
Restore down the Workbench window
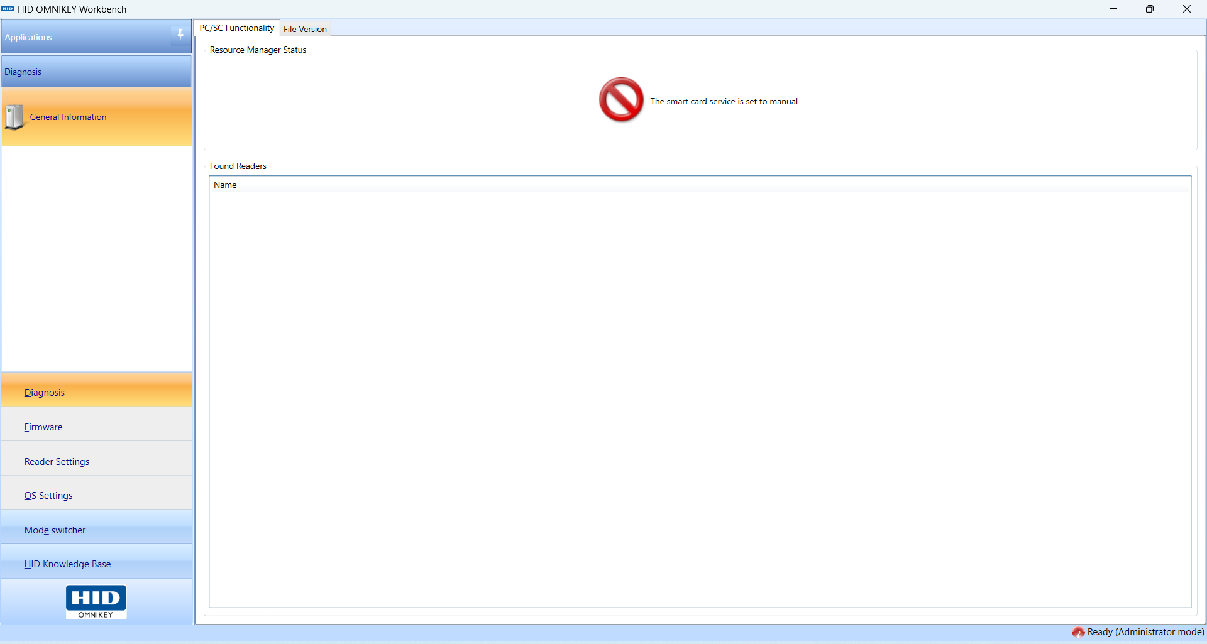(x=1150, y=9)
